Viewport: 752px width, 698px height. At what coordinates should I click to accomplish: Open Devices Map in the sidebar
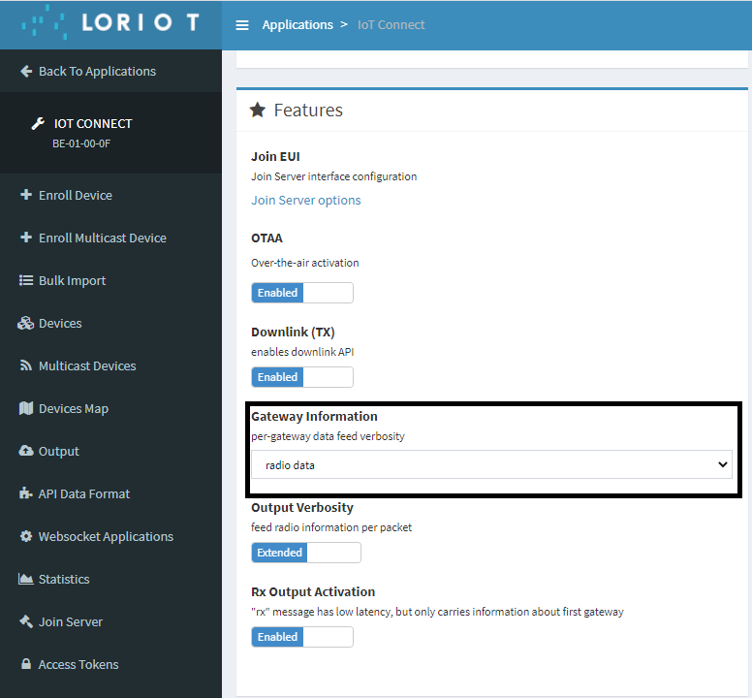110,409
